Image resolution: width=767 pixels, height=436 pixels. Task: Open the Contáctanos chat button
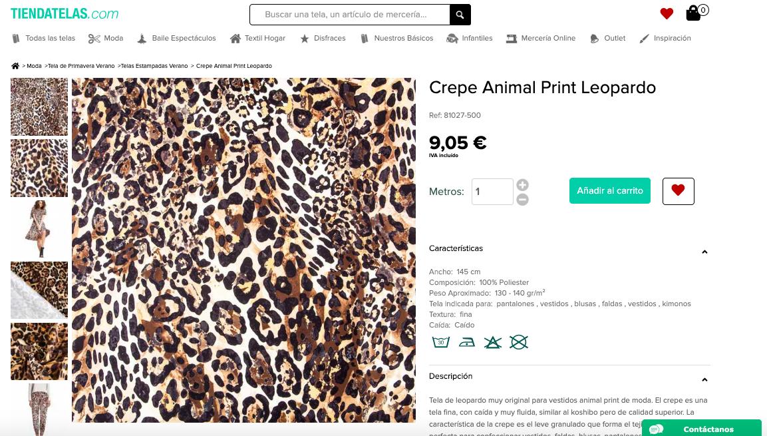701,429
